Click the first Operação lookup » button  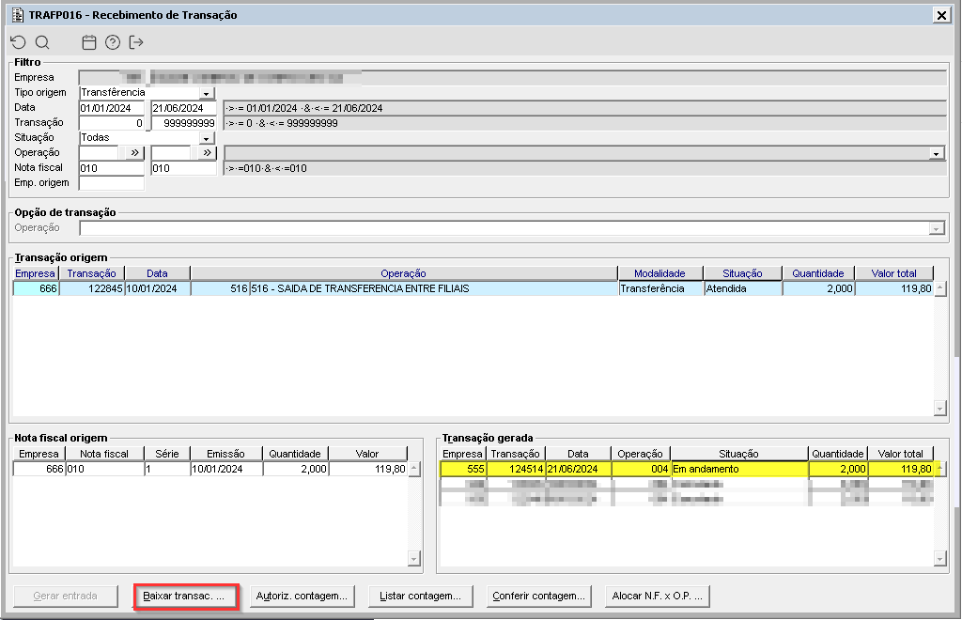pos(134,153)
